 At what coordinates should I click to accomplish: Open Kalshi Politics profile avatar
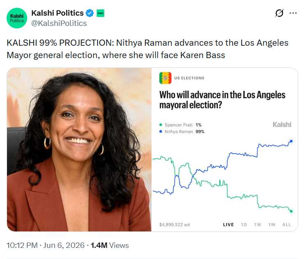tap(17, 18)
